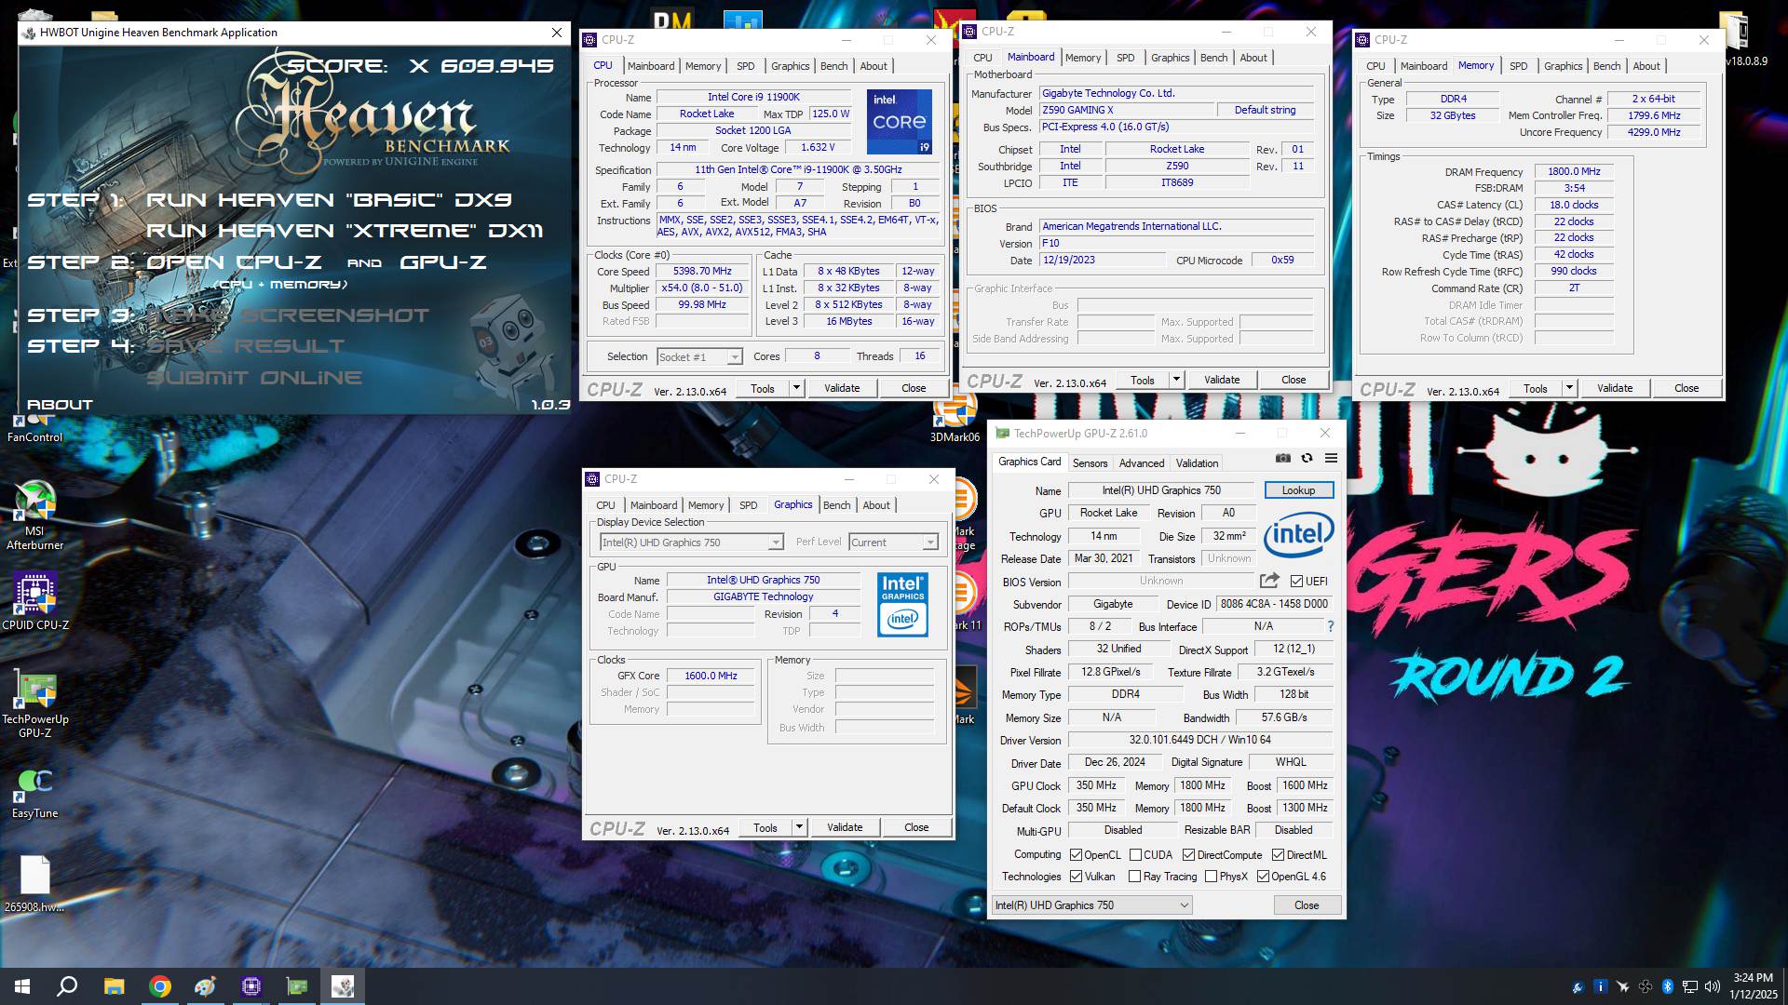Expand Tools arrow in CPU-Z CPU window
This screenshot has height=1005, width=1788.
[796, 388]
